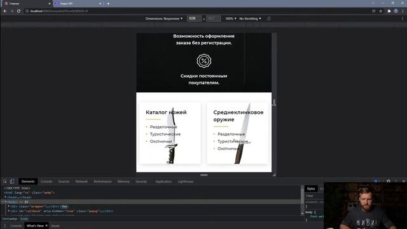Switch to the Elements panel tab

click(28, 181)
